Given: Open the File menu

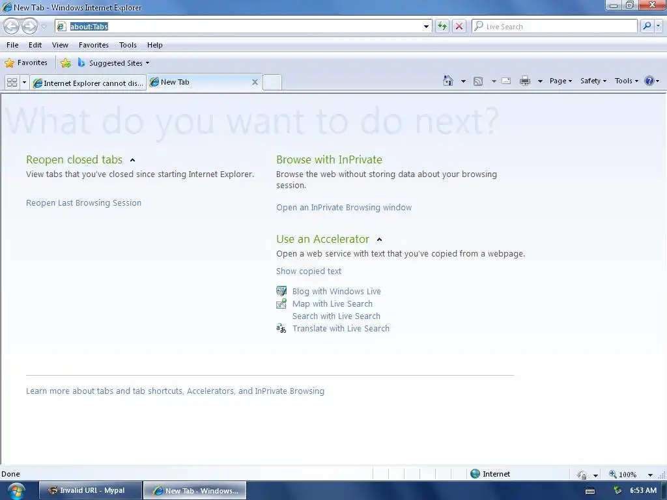Looking at the screenshot, I should pos(12,45).
